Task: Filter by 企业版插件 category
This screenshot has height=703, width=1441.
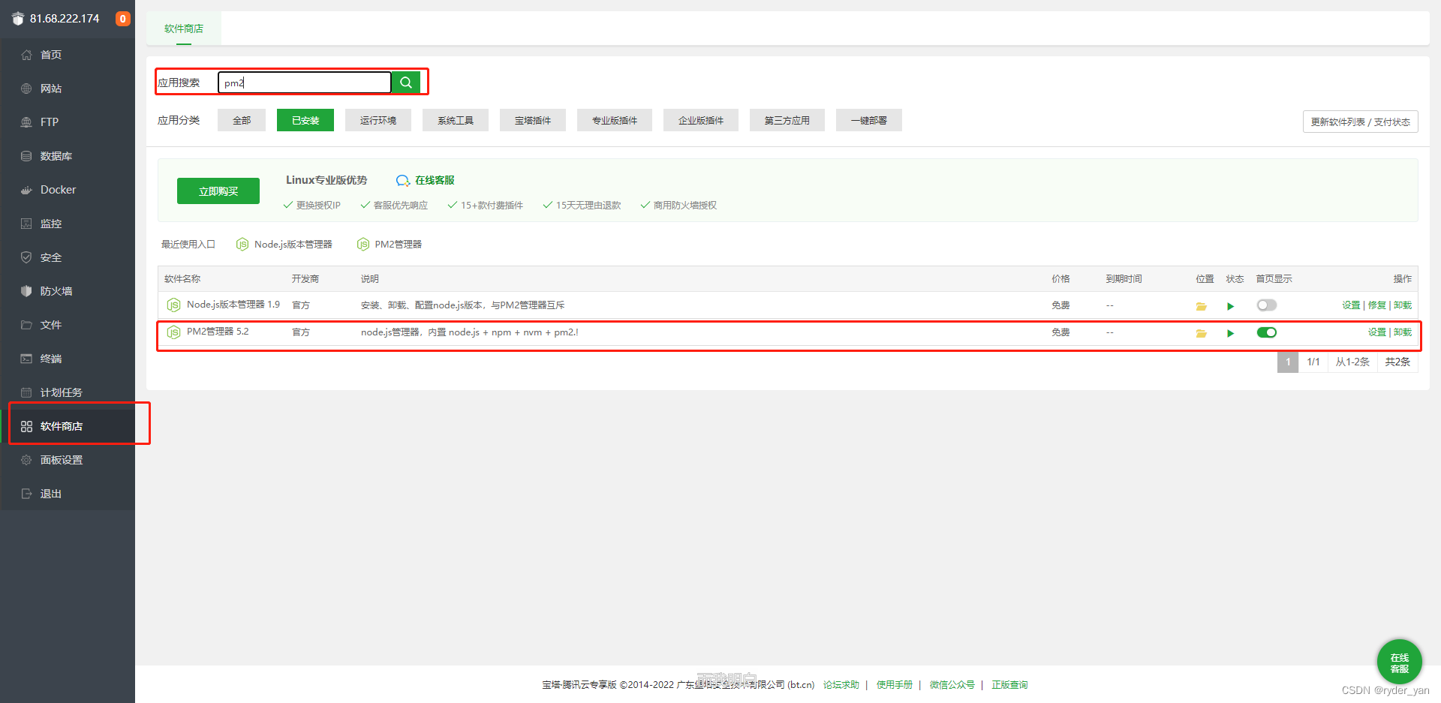Action: [701, 120]
